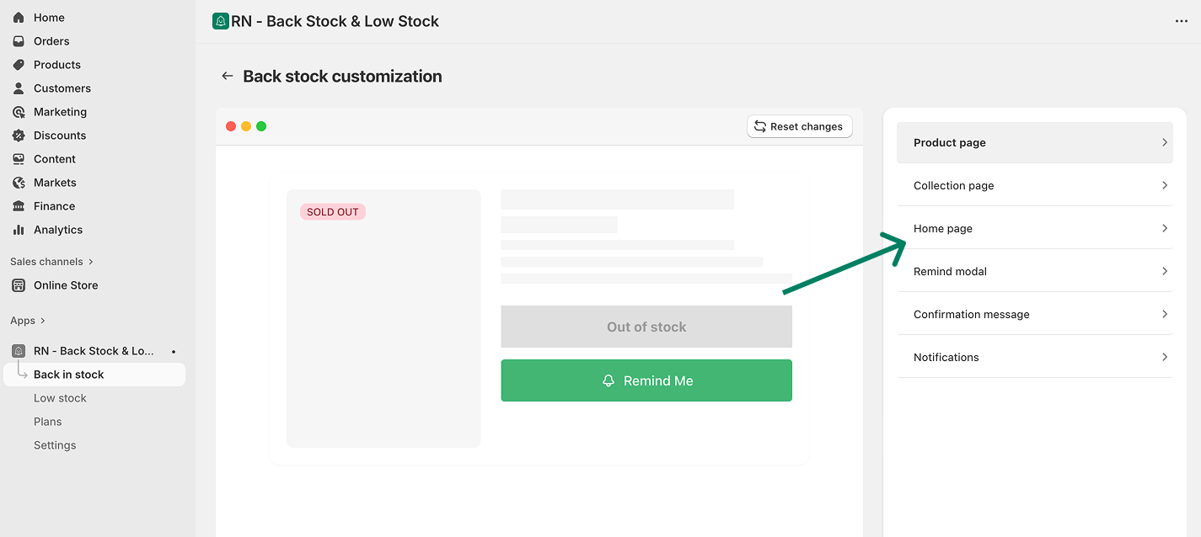Image resolution: width=1201 pixels, height=537 pixels.
Task: Open the Home page customization row
Action: tap(1034, 228)
